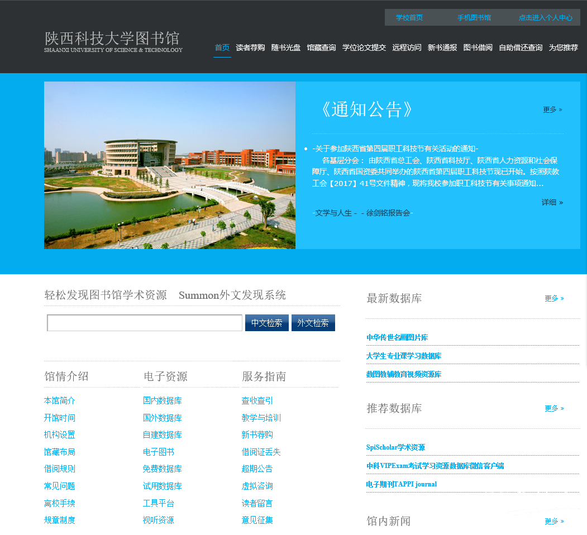587x535 pixels.
Task: Click the 中文检索 search button
Action: (x=267, y=323)
